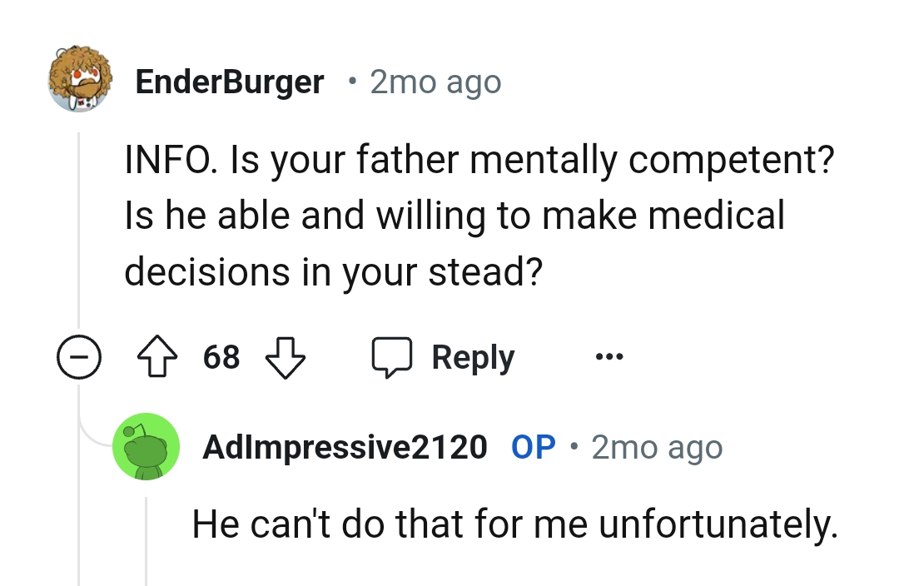The width and height of the screenshot is (899, 586).
Task: Toggle the upvote on the top comment
Action: click(x=158, y=356)
